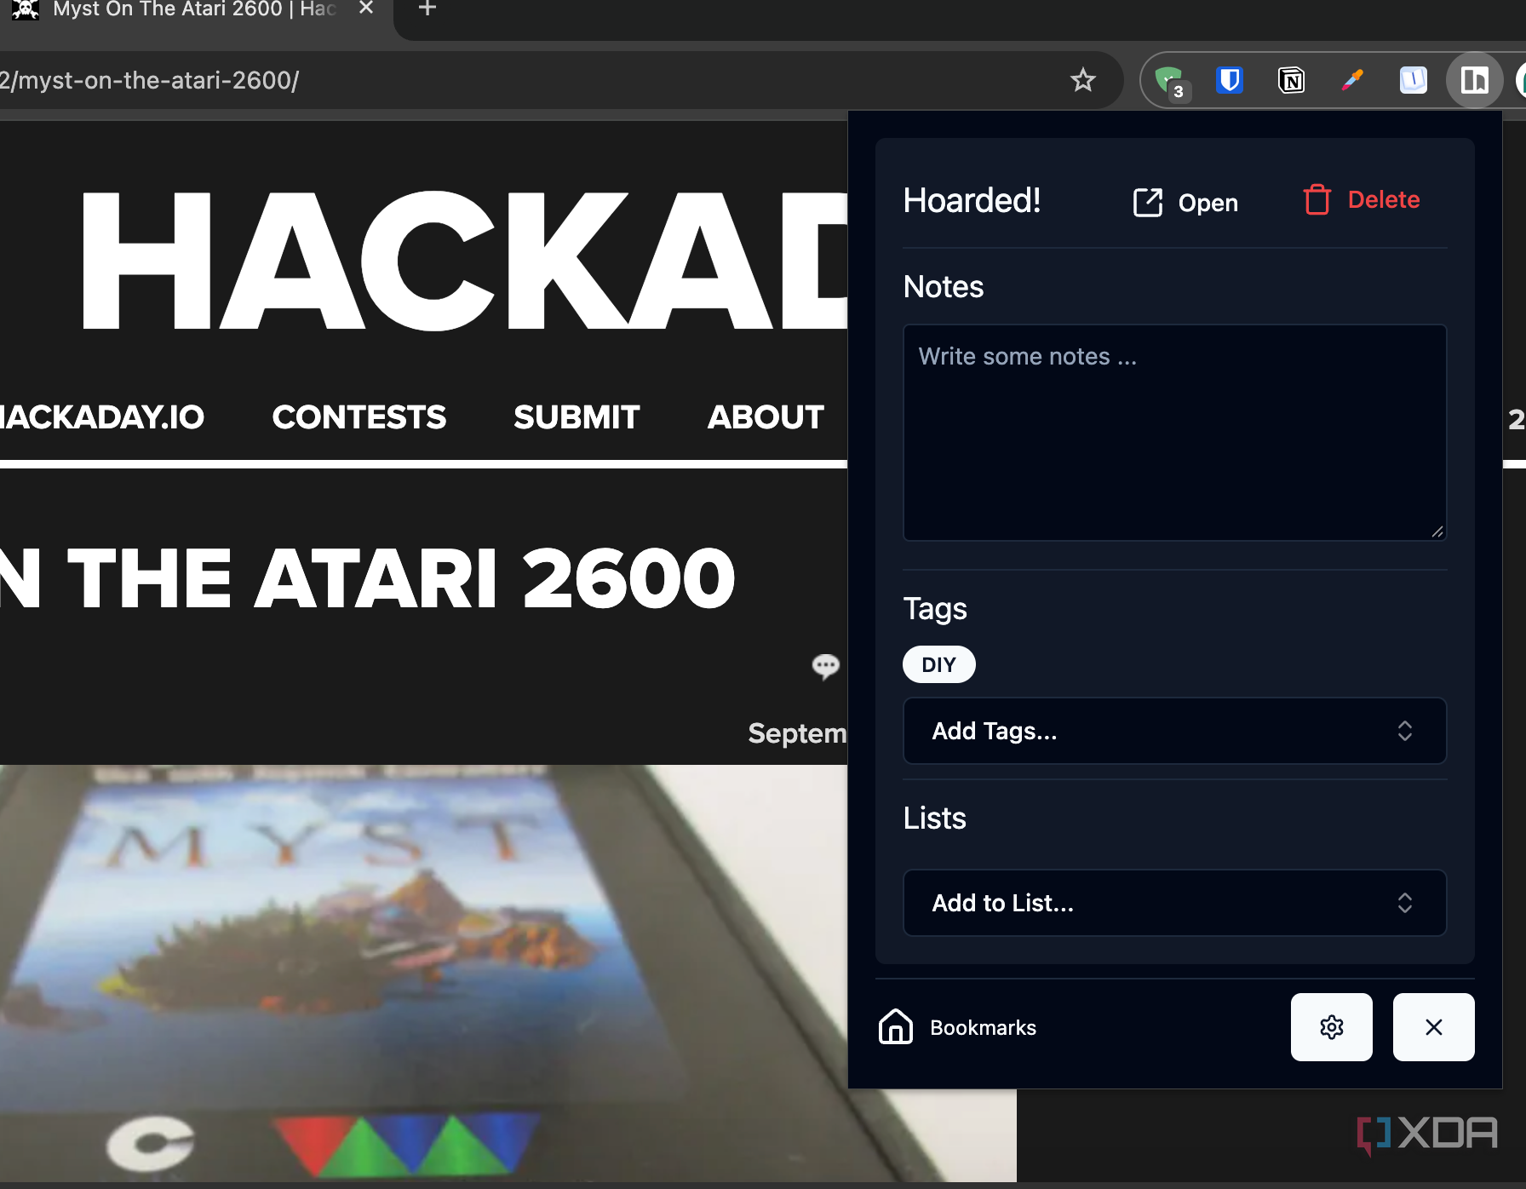This screenshot has height=1189, width=1526.
Task: Click the Add Tags chevron arrows
Action: click(x=1405, y=731)
